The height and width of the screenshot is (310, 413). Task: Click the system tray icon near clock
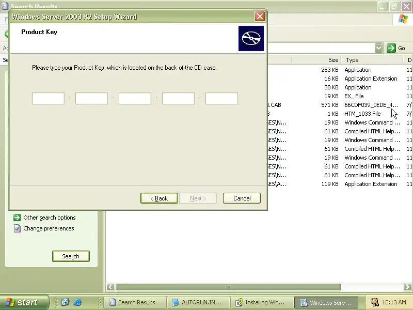pos(375,302)
